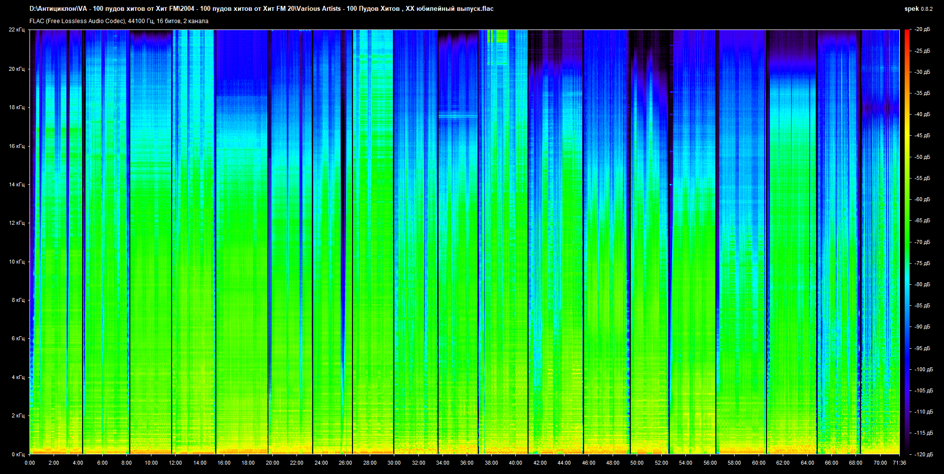
Task: Click the 22 кГц frequency axis label
Action: click(x=16, y=30)
